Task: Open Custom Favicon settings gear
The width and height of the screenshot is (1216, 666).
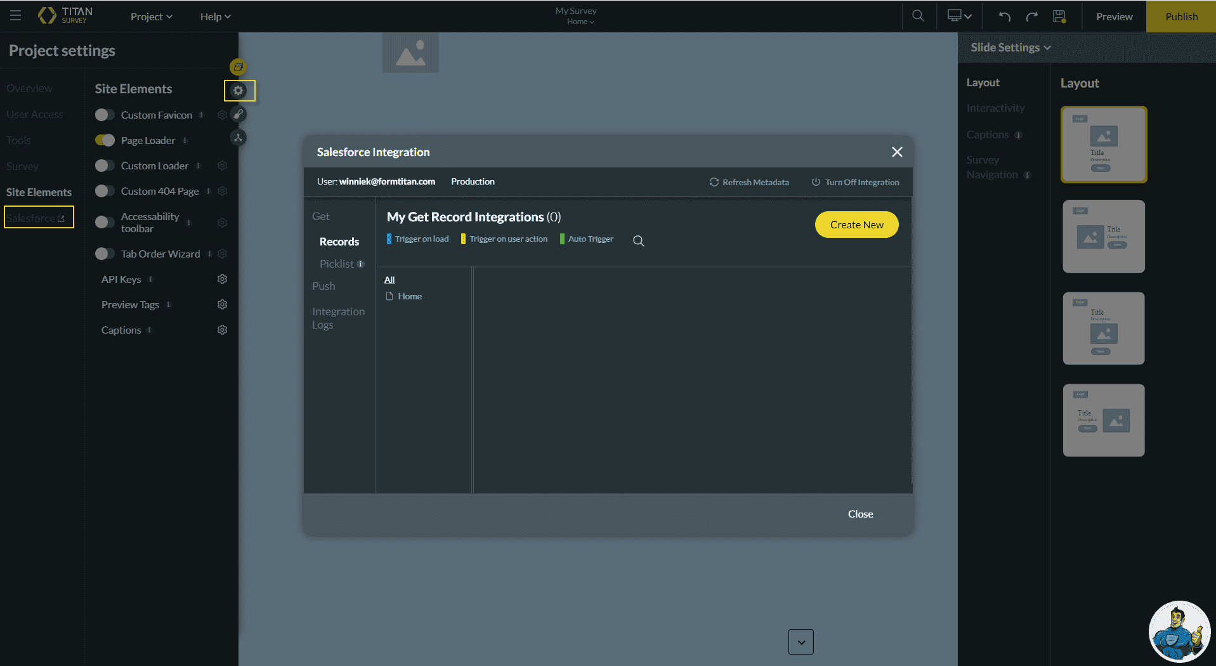Action: tap(222, 115)
